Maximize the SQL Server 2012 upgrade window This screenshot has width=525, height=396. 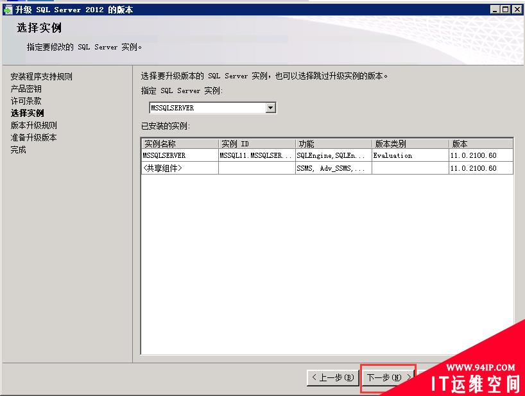[x=506, y=10]
